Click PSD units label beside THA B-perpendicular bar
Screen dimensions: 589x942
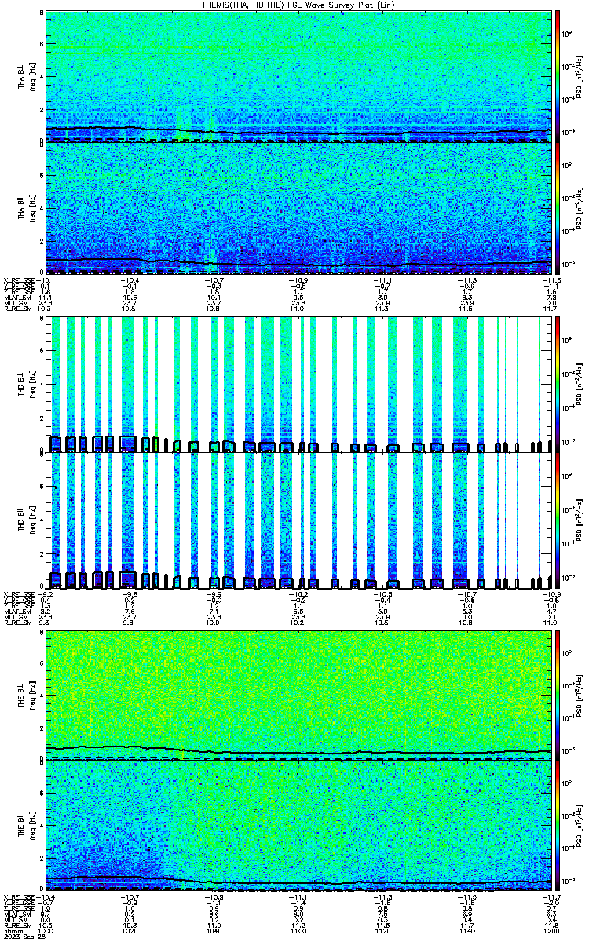pyautogui.click(x=580, y=75)
